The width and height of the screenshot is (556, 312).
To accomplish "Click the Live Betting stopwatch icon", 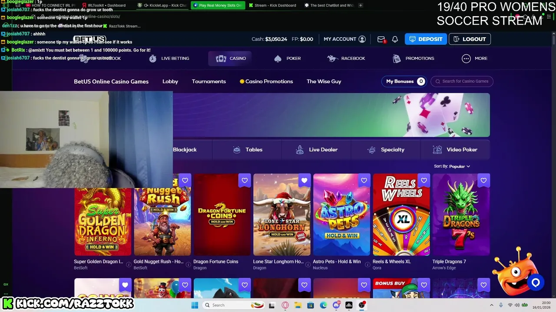I will pyautogui.click(x=152, y=58).
